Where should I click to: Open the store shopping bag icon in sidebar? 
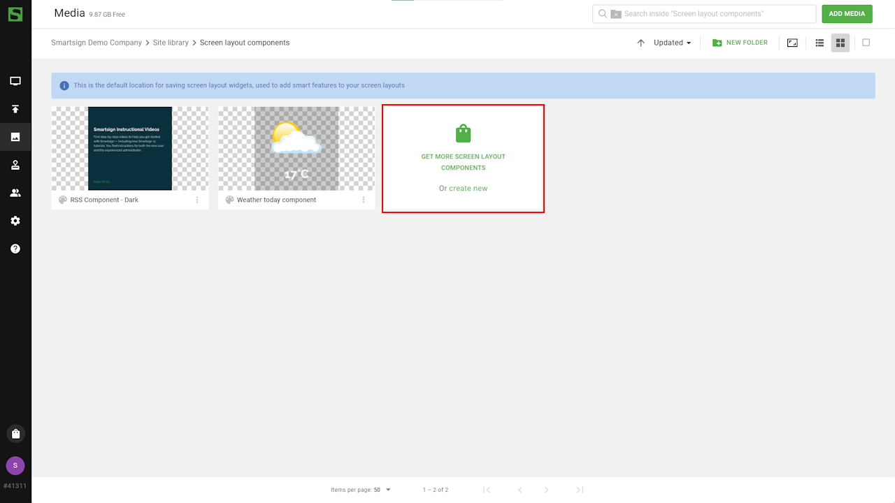tap(15, 434)
